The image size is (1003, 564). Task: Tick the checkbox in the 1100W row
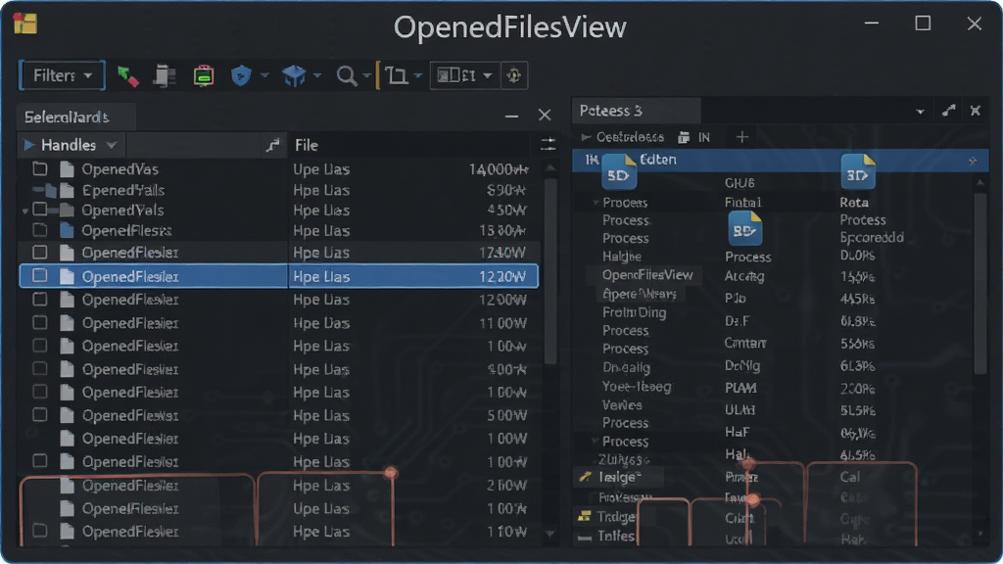click(x=39, y=322)
